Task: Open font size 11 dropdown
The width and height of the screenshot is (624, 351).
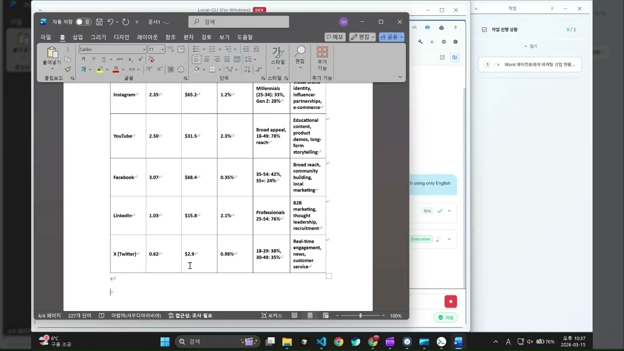Action: 163,49
